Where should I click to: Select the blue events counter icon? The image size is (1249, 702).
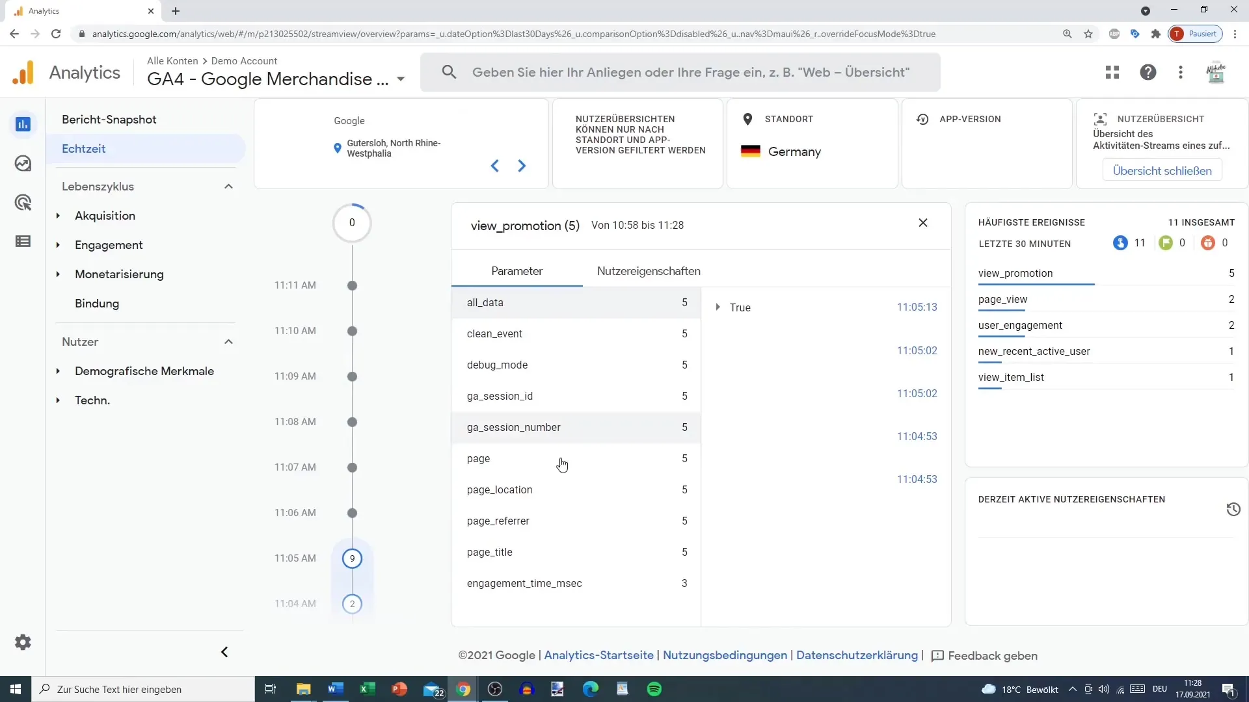point(1120,243)
